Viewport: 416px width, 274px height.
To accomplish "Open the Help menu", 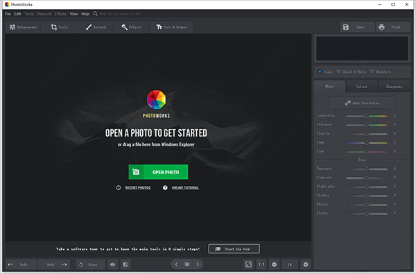I will coord(85,14).
